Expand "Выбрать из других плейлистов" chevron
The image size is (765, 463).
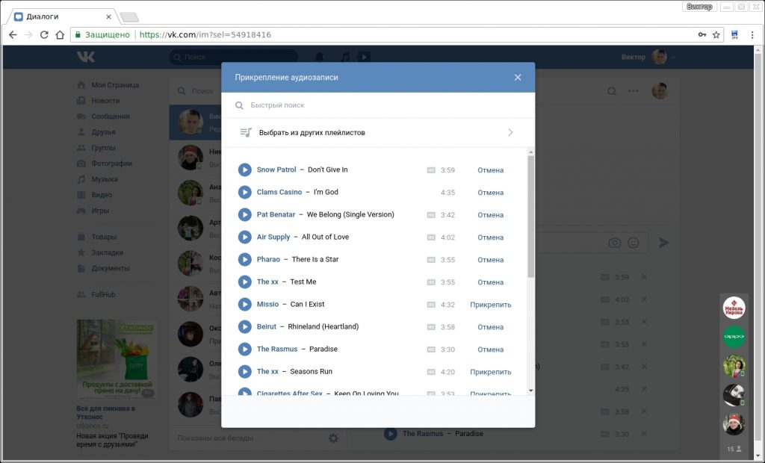(510, 132)
